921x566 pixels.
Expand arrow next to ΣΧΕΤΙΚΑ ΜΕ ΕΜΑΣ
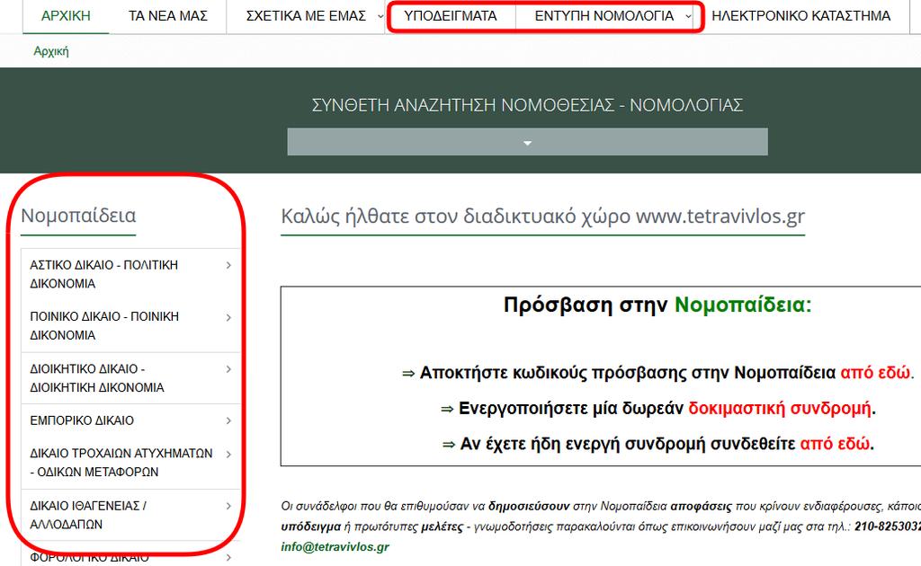tap(380, 16)
